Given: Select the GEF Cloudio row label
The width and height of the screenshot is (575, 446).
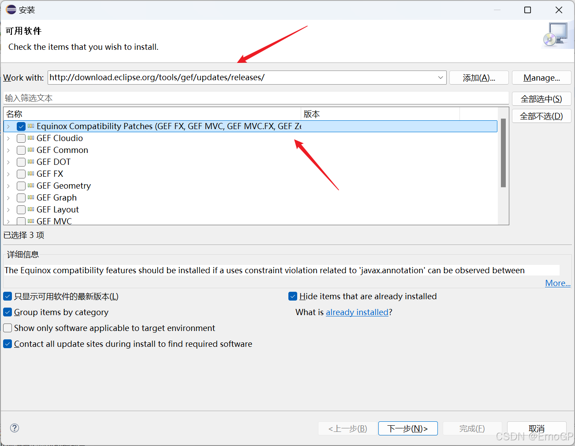Looking at the screenshot, I should [x=60, y=138].
